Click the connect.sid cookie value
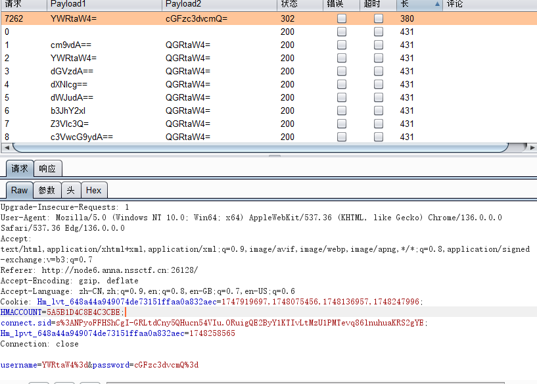 (x=240, y=323)
